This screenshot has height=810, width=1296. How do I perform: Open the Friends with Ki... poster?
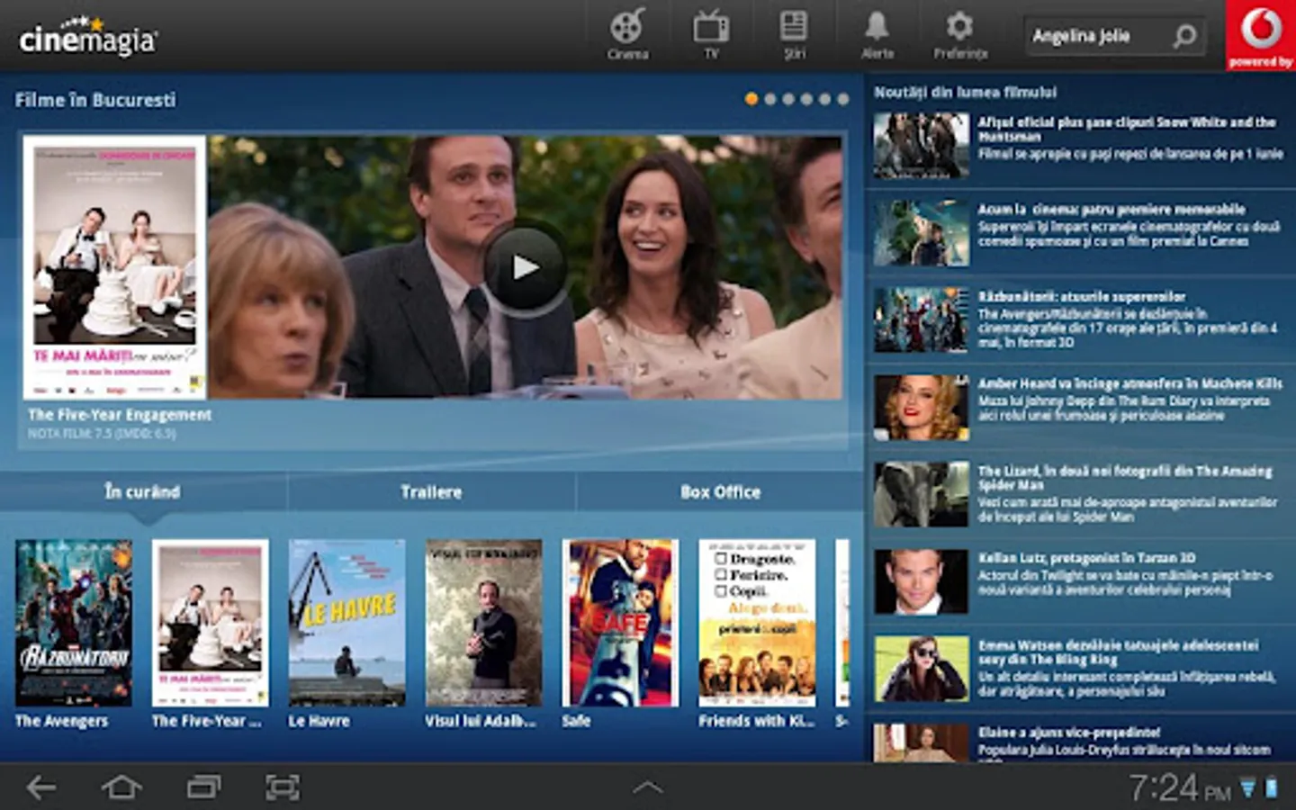[x=758, y=623]
